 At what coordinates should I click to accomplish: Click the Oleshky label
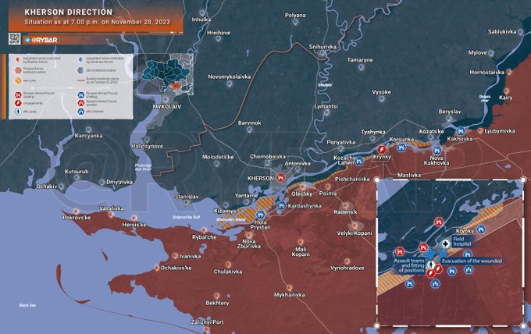point(301,194)
